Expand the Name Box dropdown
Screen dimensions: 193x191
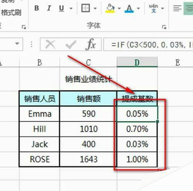point(17,44)
